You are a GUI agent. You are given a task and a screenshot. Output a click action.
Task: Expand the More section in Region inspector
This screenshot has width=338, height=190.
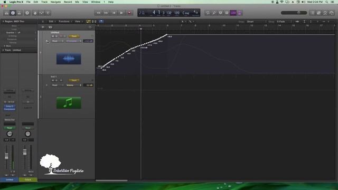[5, 46]
